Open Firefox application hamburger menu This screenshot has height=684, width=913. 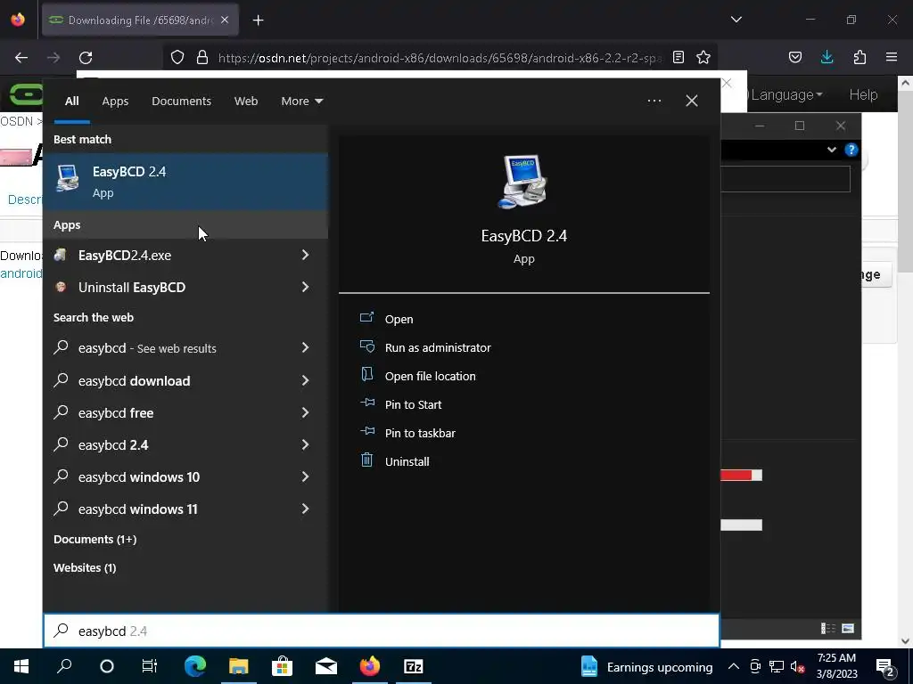click(x=892, y=57)
